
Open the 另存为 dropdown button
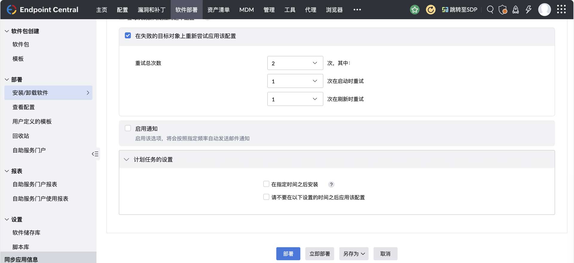point(354,254)
